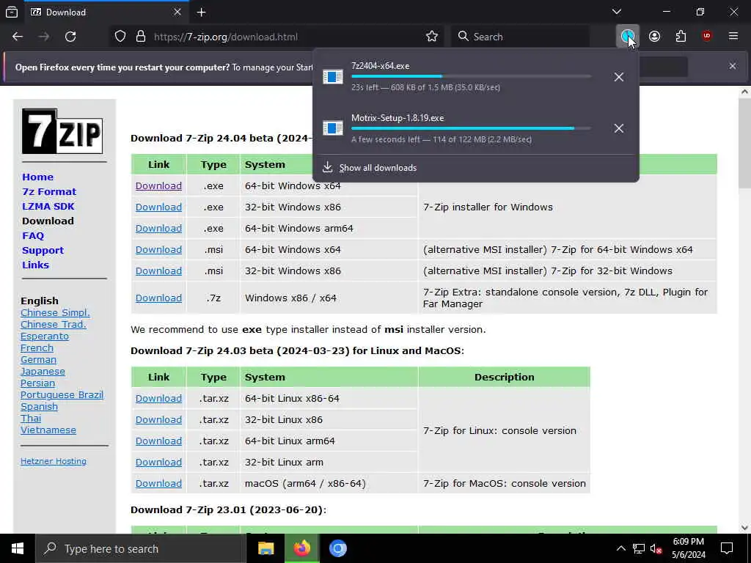
Task: Open the Windows Start menu
Action: point(18,548)
